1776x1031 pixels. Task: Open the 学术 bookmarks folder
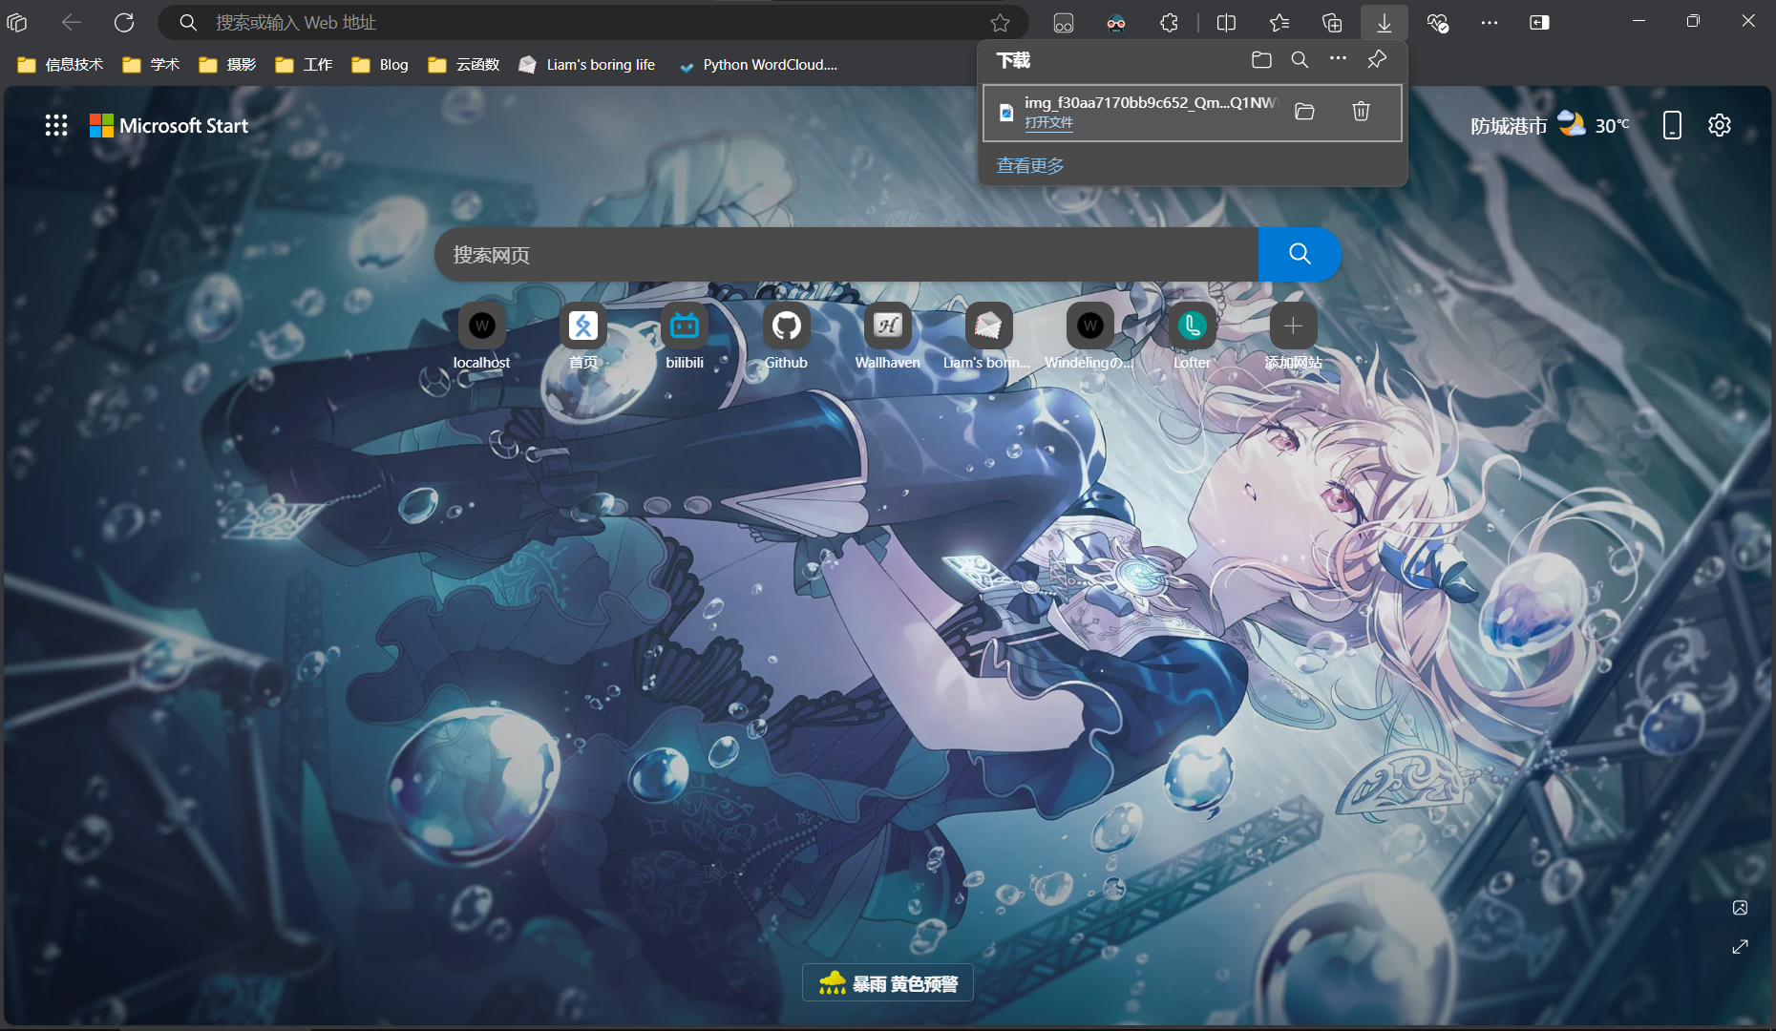(x=152, y=64)
